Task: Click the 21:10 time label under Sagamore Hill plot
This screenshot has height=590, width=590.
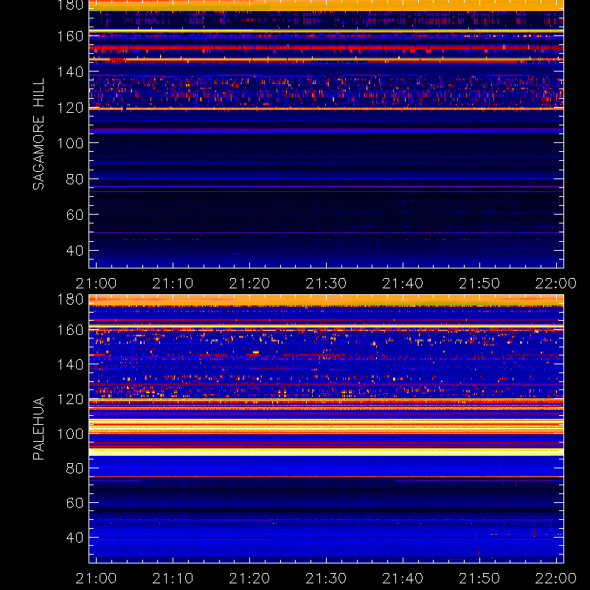Action: [173, 283]
